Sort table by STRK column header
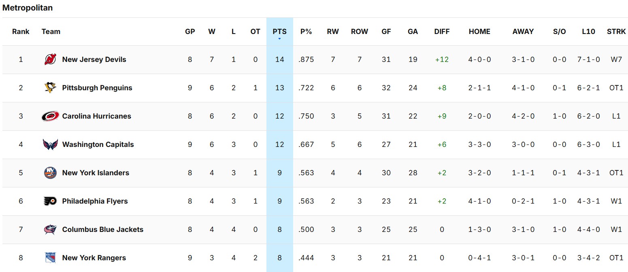628x272 pixels. coord(616,32)
